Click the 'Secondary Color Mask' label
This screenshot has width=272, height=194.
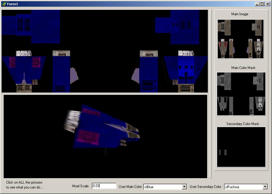[x=243, y=124]
